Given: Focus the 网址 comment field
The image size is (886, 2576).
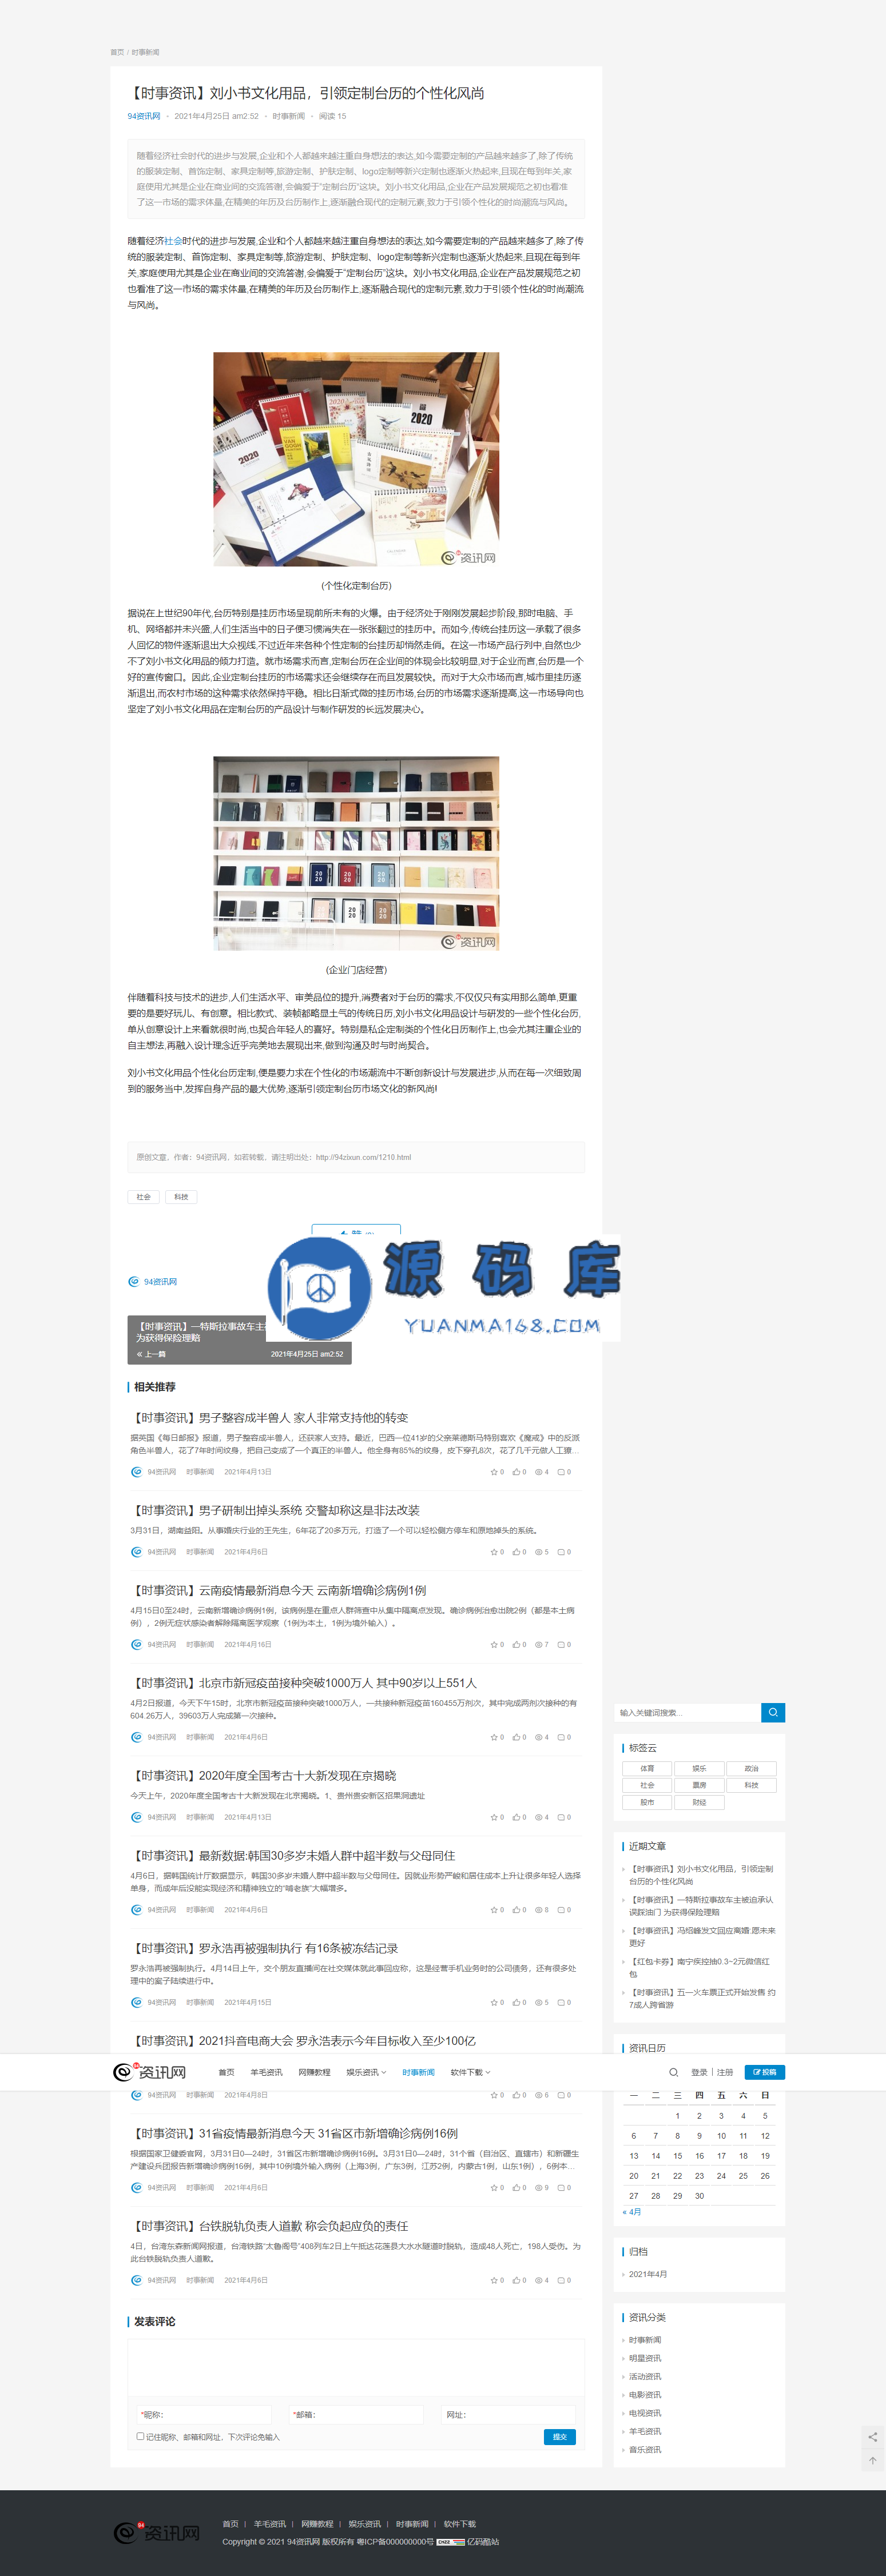Looking at the screenshot, I should [508, 2414].
